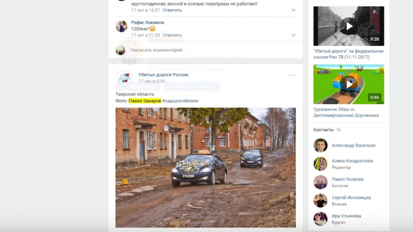
Task: Play the Рен ТВ video (9:28)
Action: (x=348, y=26)
